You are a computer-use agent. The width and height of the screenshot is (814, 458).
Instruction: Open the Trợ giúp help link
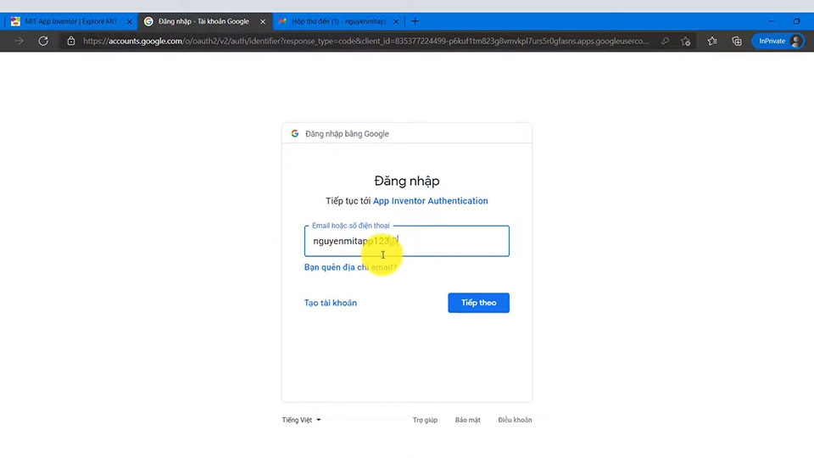425,420
